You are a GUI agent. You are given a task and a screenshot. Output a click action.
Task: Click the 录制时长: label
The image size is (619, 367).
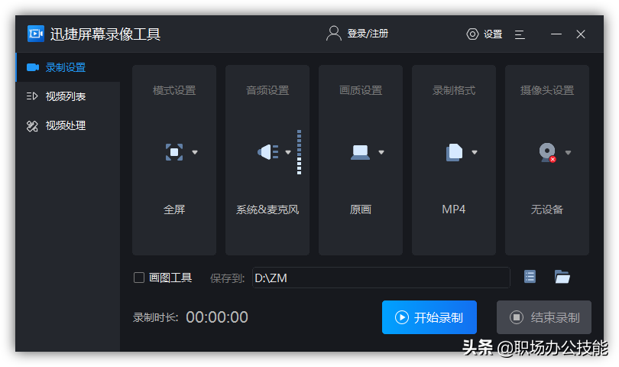156,317
